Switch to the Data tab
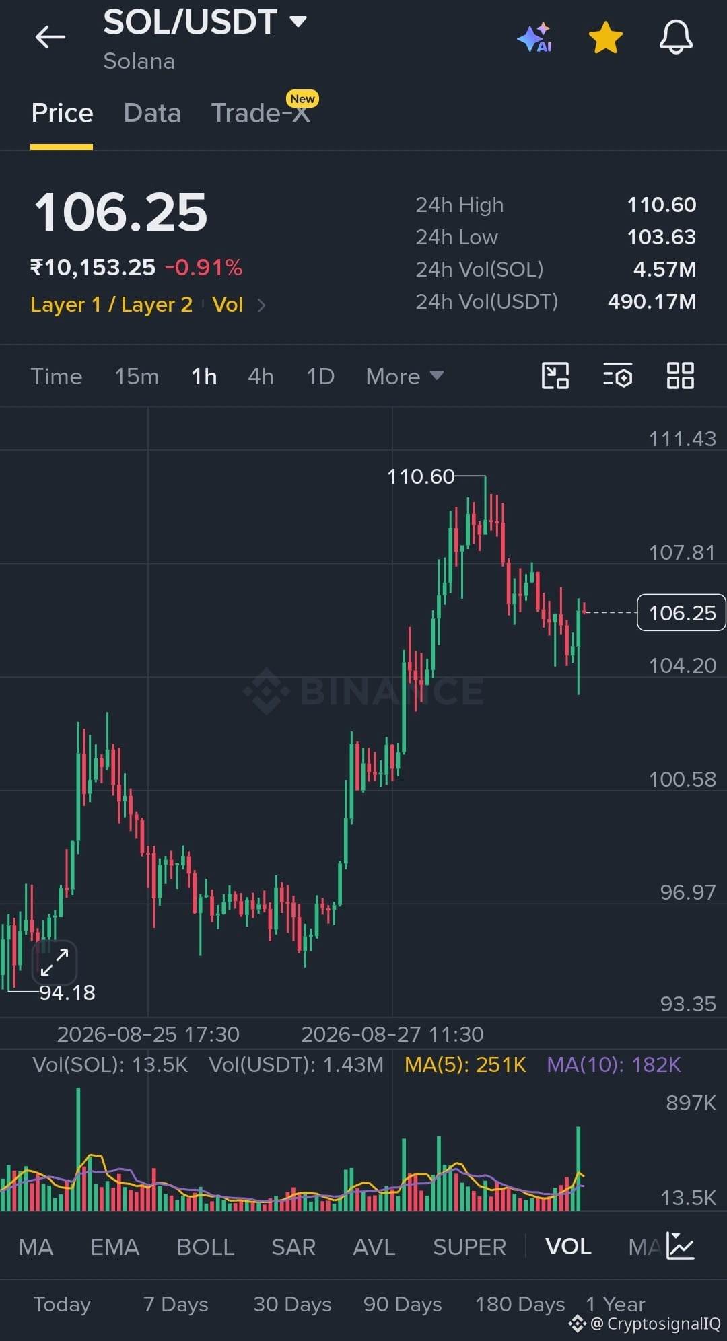The image size is (727, 1341). point(152,113)
